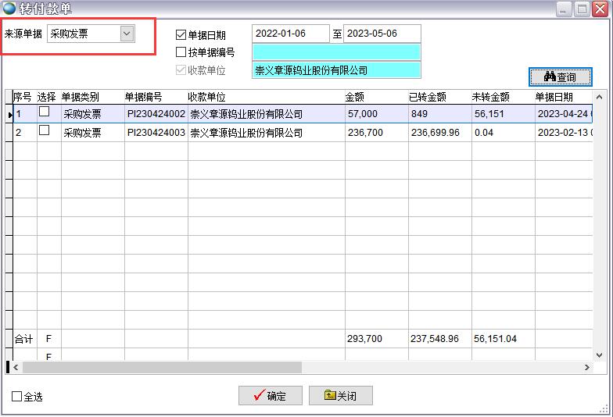Click the 关闭 close button
The height and width of the screenshot is (417, 613).
340,396
